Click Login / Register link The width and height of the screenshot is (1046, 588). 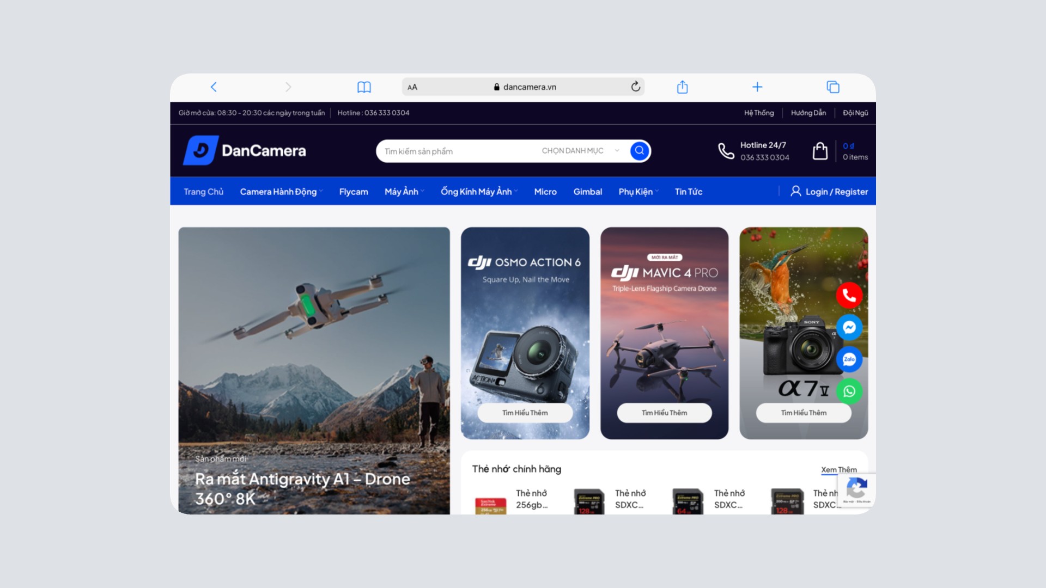click(x=829, y=192)
